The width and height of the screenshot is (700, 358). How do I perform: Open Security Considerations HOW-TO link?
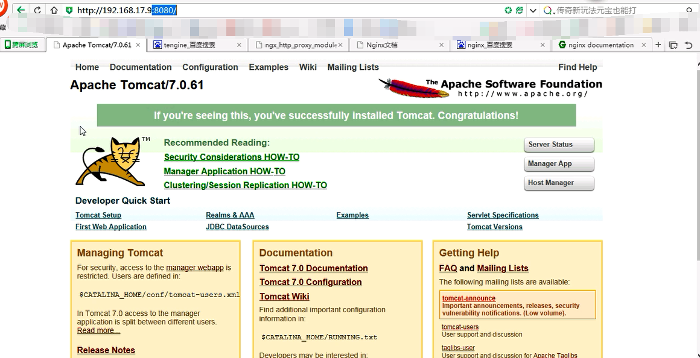[x=232, y=157]
